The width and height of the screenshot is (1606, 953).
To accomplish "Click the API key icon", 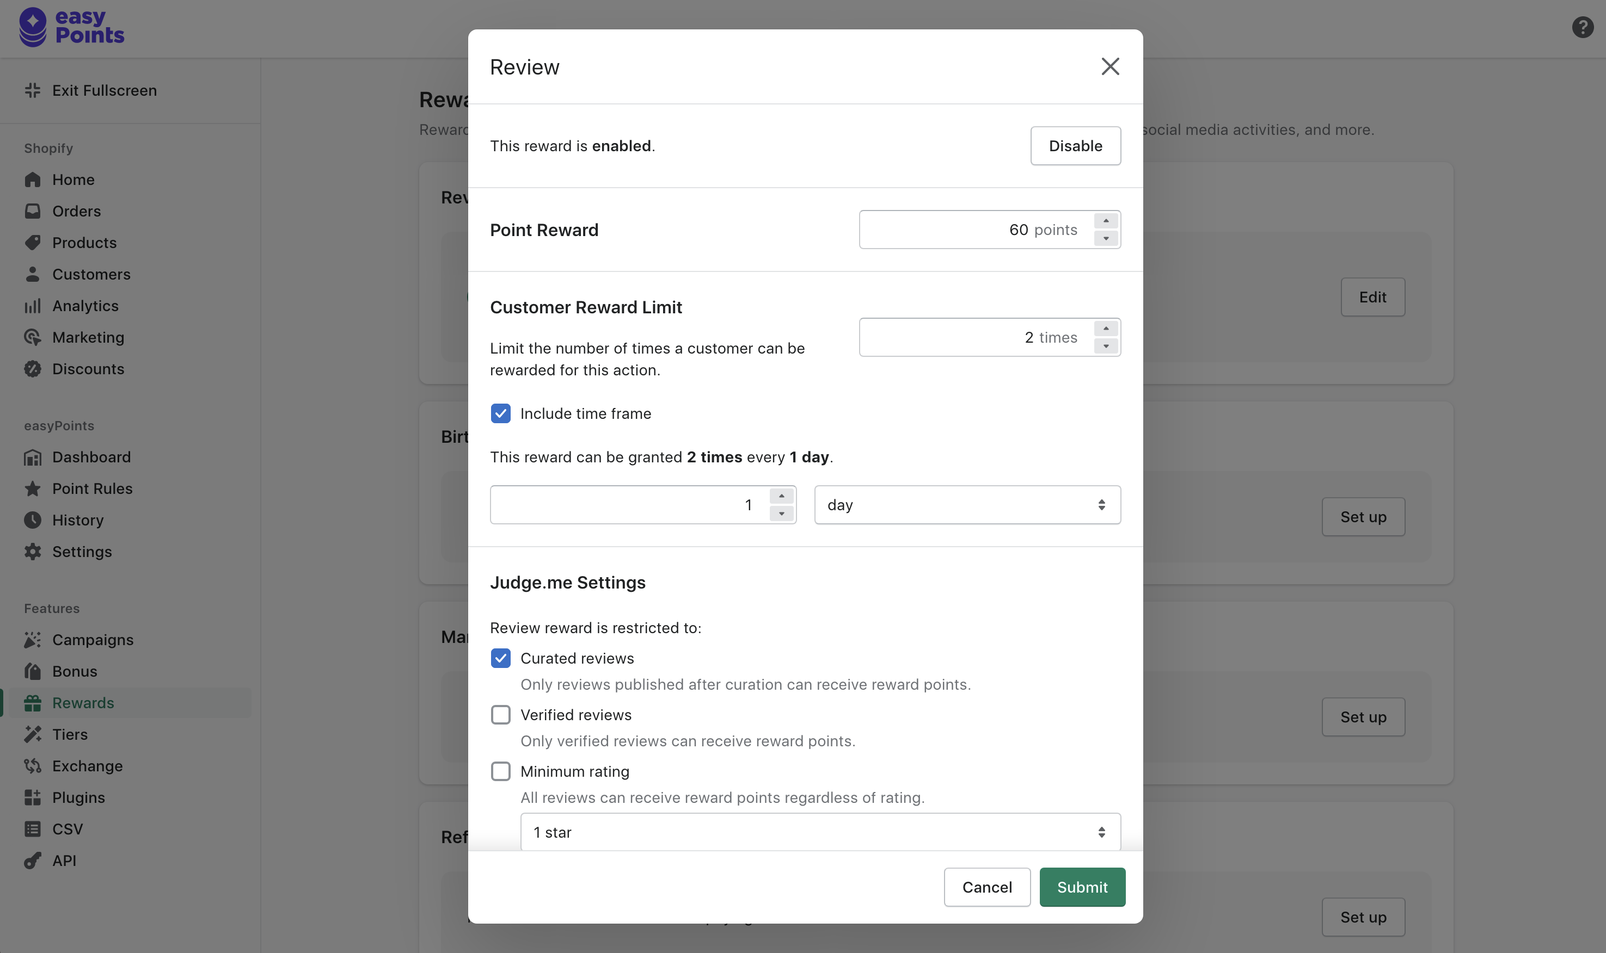I will click(x=33, y=861).
